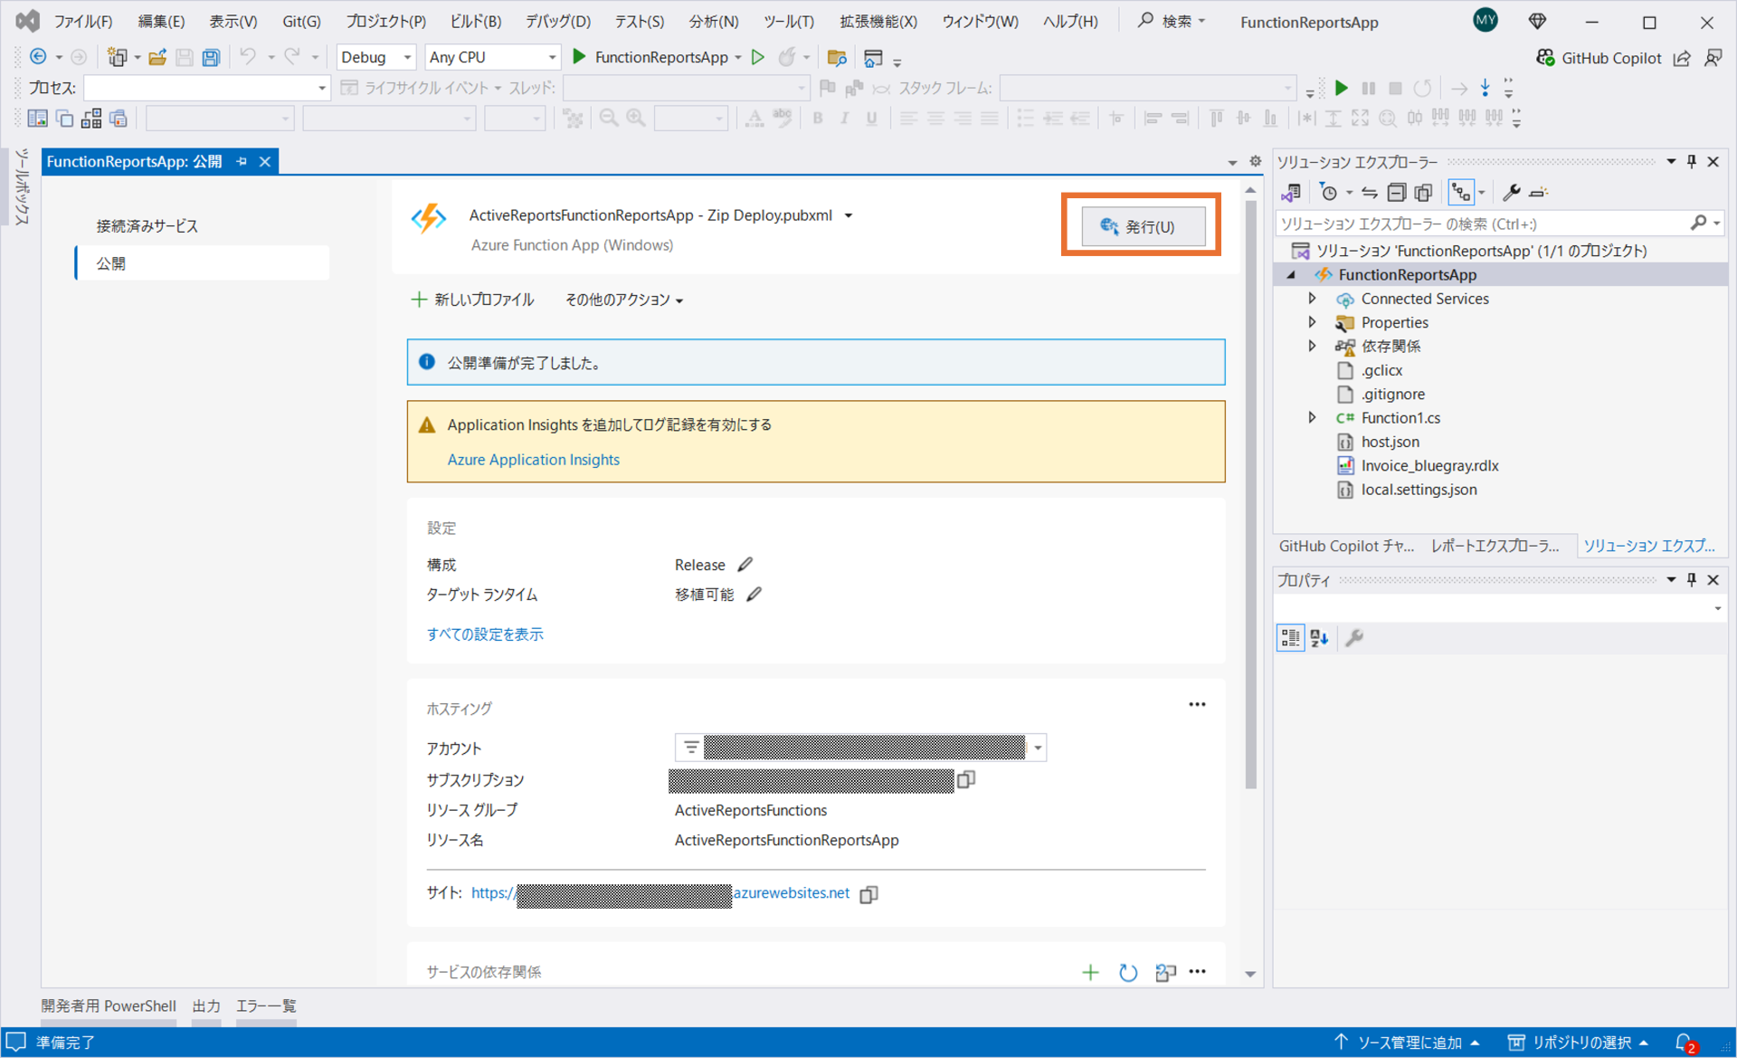Switch to GitHub Copilot チャット tab
Viewport: 1737px width, 1058px height.
click(x=1345, y=546)
